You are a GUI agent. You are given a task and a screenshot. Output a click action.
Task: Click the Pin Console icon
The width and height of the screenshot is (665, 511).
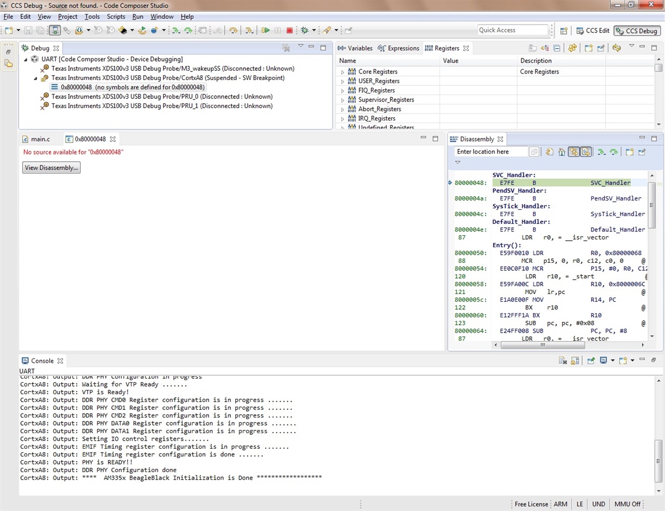591,361
